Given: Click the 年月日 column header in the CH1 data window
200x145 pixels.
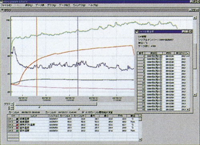Looking at the screenshot, I should (154, 53).
